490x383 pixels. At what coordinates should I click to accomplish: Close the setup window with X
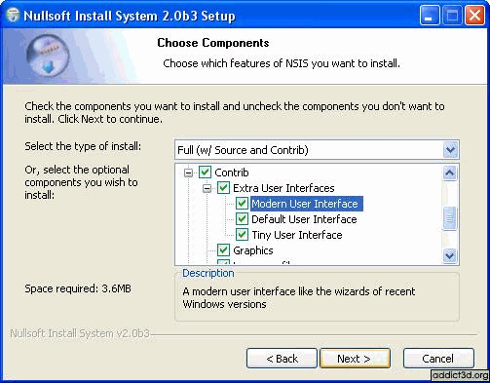coord(474,16)
